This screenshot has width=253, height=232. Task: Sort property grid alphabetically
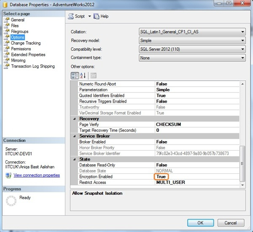pyautogui.click(x=83, y=76)
